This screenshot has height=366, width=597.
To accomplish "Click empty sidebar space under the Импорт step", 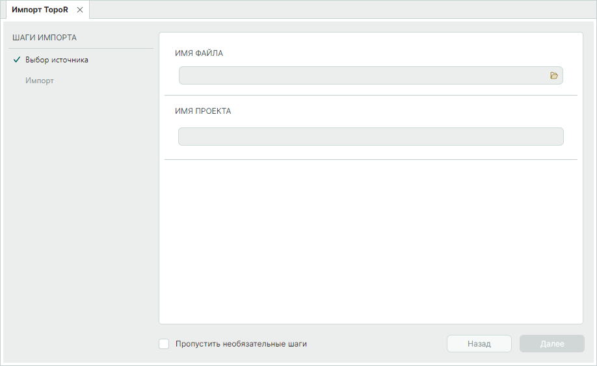I will coord(78,208).
